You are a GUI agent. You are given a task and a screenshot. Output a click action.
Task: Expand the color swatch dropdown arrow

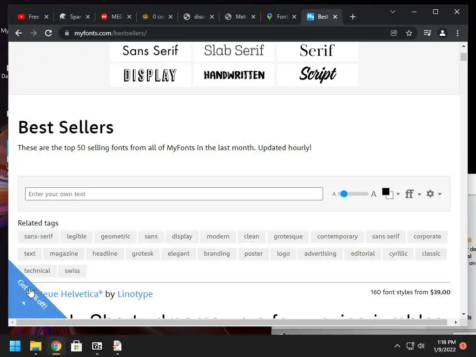398,194
